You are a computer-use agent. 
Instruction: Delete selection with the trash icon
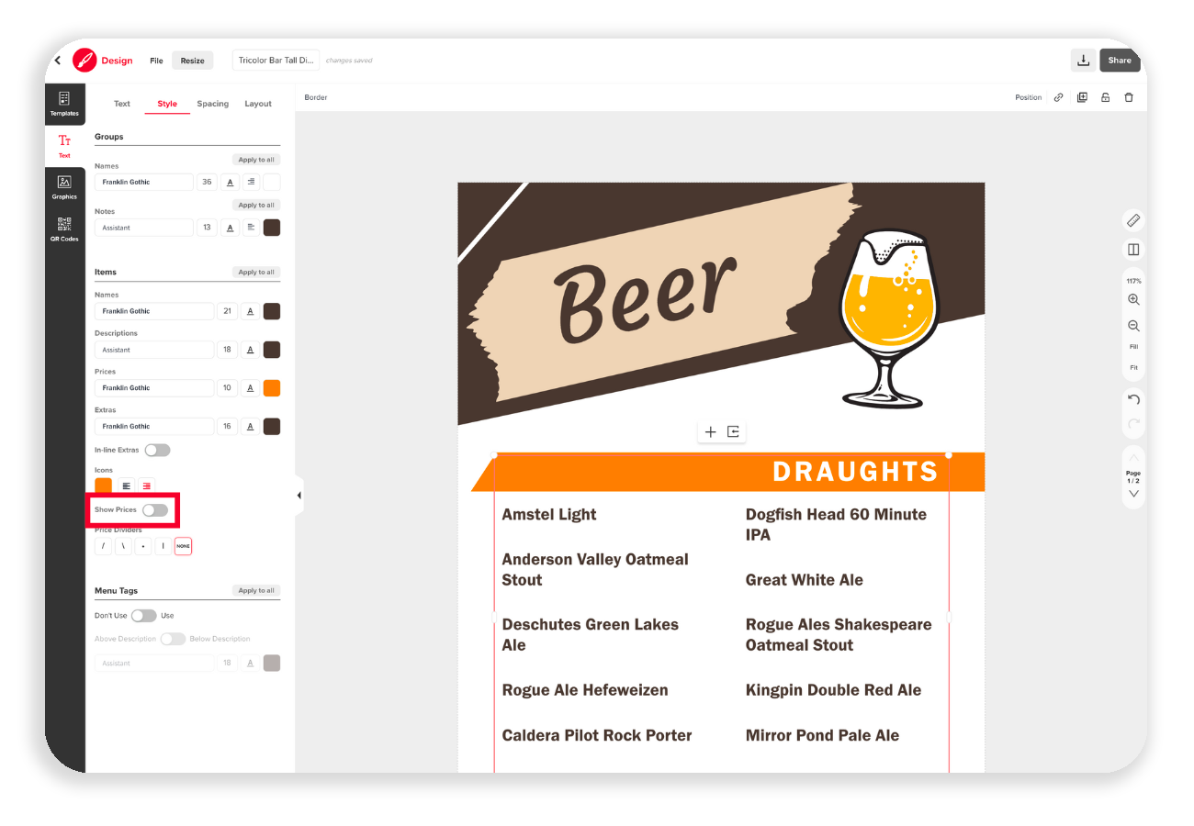tap(1129, 97)
